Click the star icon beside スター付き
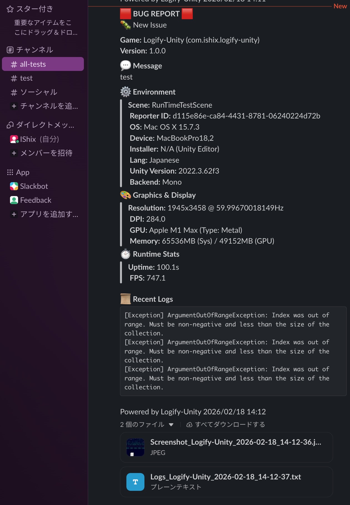Image resolution: width=350 pixels, height=505 pixels. click(10, 9)
